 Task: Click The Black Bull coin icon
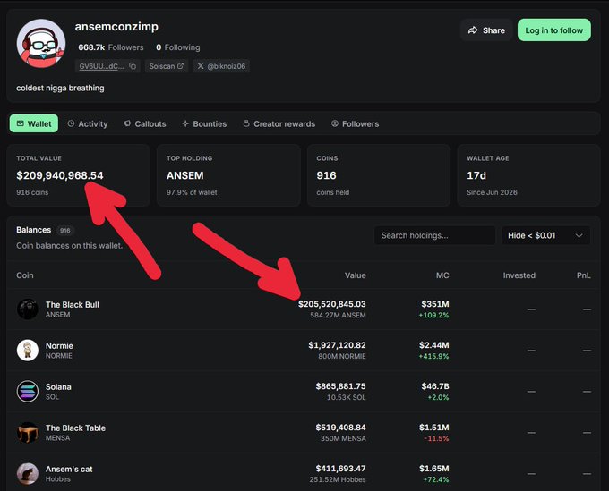tap(28, 309)
